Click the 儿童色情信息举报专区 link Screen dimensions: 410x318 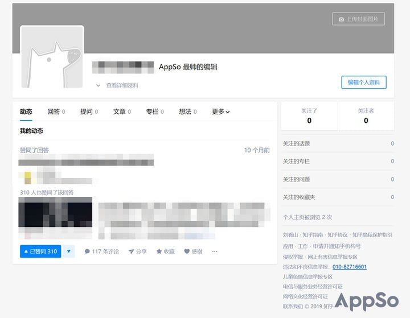pyautogui.click(x=307, y=276)
